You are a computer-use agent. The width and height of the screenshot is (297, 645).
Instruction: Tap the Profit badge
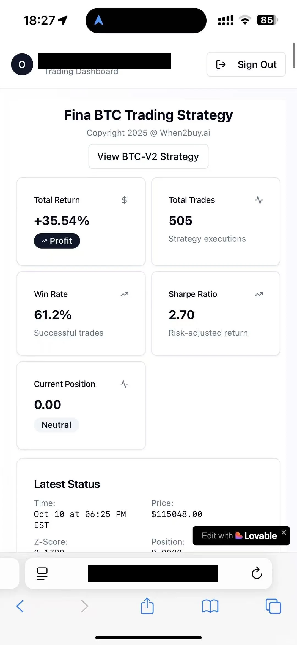(57, 241)
